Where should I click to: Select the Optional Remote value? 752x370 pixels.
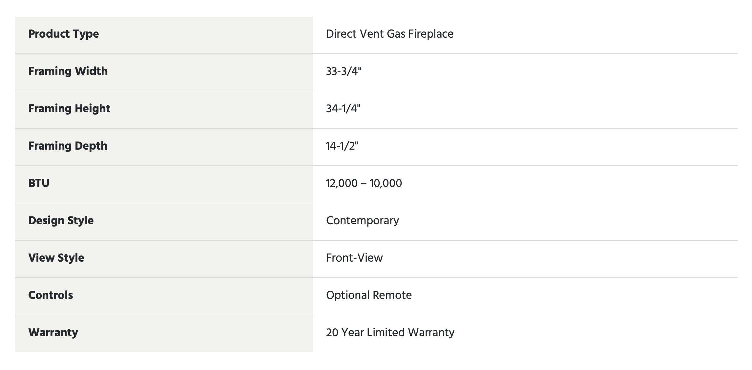click(x=369, y=295)
